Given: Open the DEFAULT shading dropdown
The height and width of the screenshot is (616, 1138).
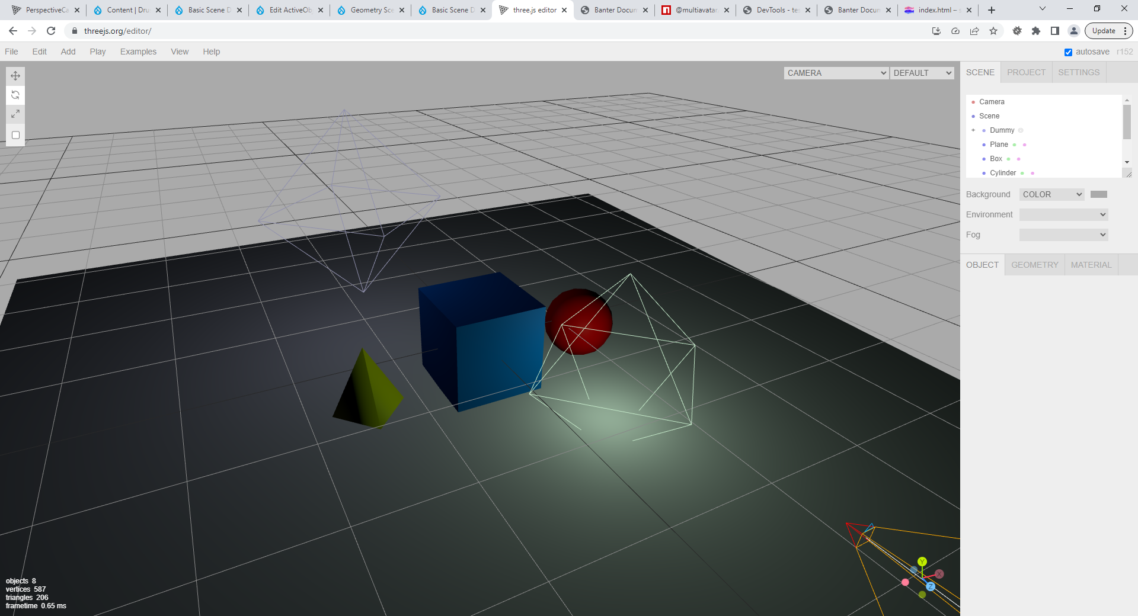Looking at the screenshot, I should tap(922, 73).
